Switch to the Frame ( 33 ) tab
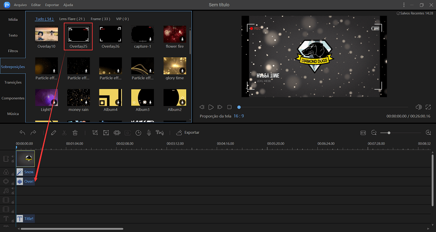Image resolution: width=436 pixels, height=232 pixels. coord(100,19)
